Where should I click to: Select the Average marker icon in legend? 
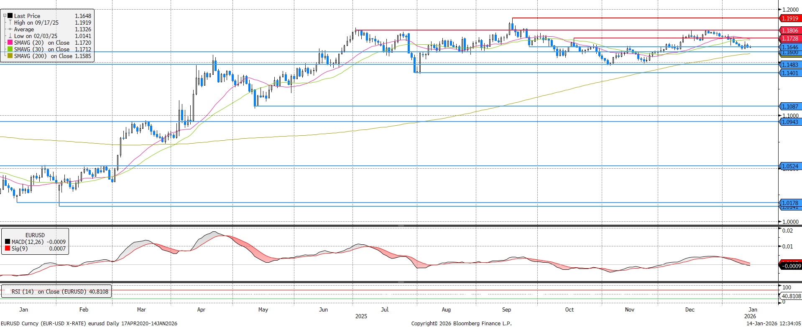[10, 29]
